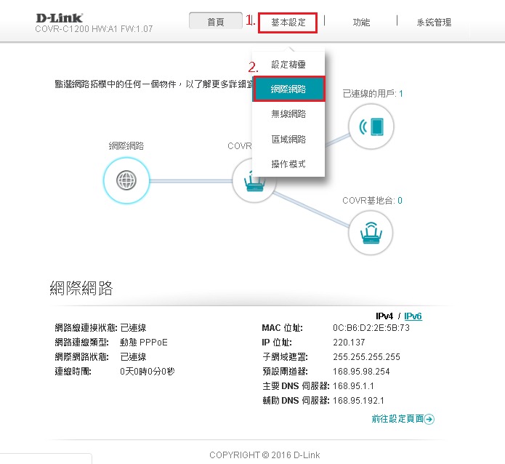505x464 pixels.
Task: Click the 前往設定頁面 link
Action: coord(397,419)
